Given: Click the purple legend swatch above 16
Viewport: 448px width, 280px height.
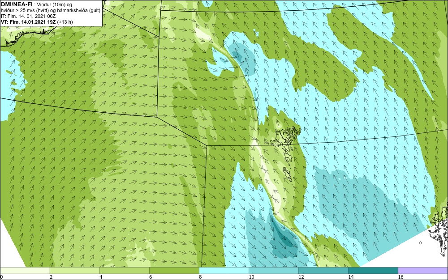Looking at the screenshot, I should [x=423, y=271].
